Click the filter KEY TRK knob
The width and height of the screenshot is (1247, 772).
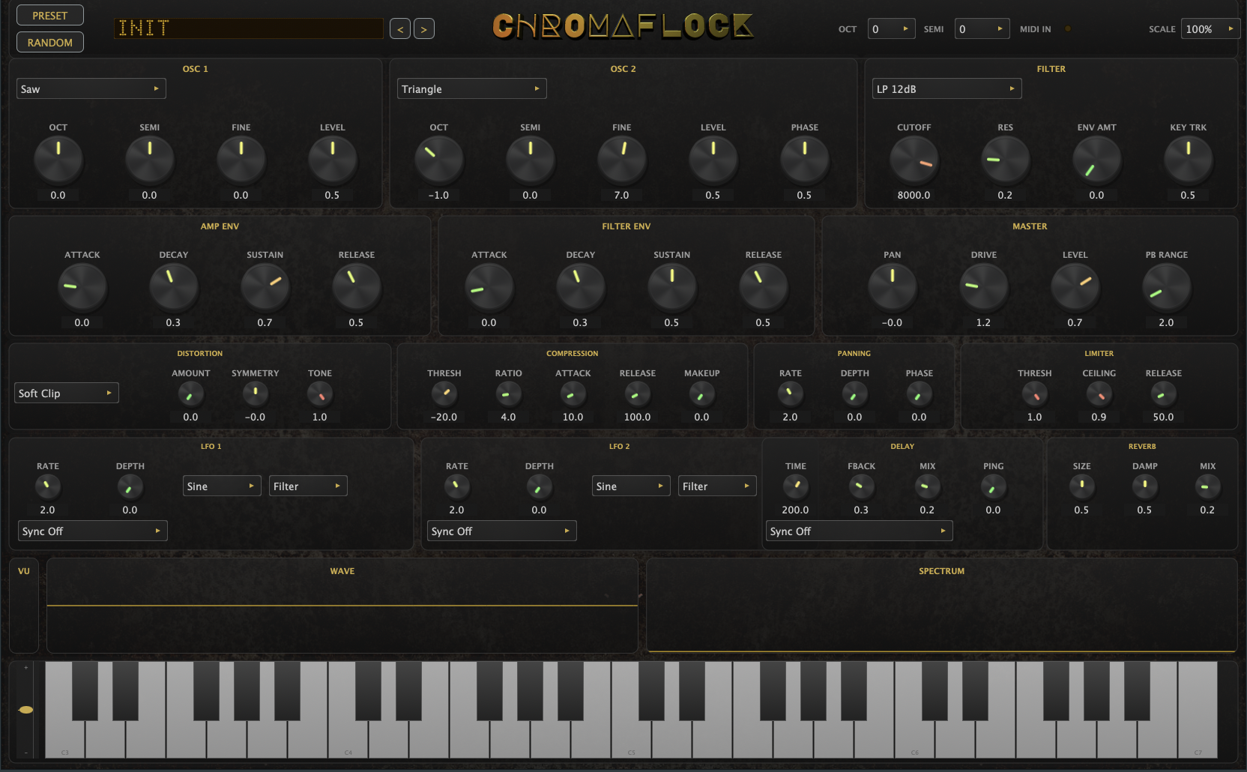click(x=1188, y=160)
